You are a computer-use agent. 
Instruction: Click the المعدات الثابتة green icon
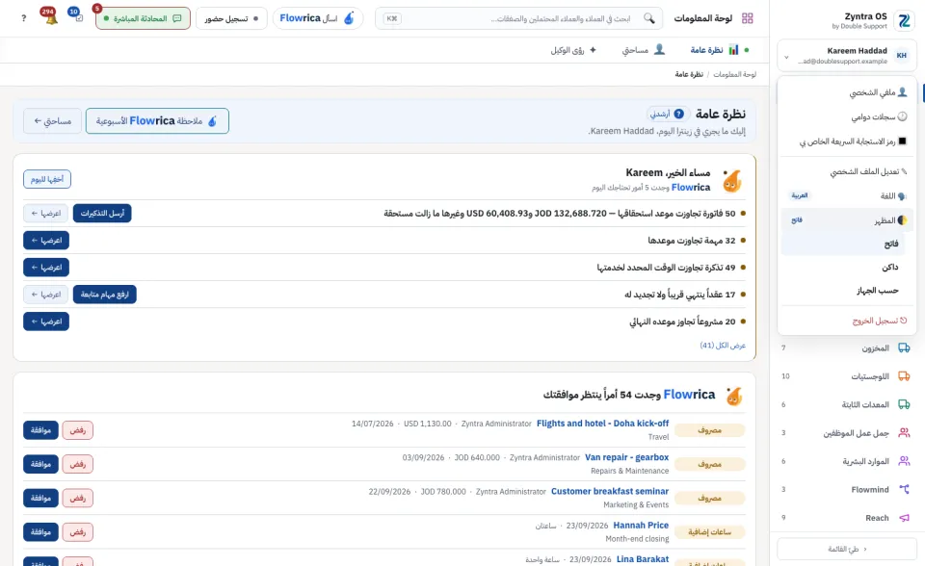[x=904, y=404]
